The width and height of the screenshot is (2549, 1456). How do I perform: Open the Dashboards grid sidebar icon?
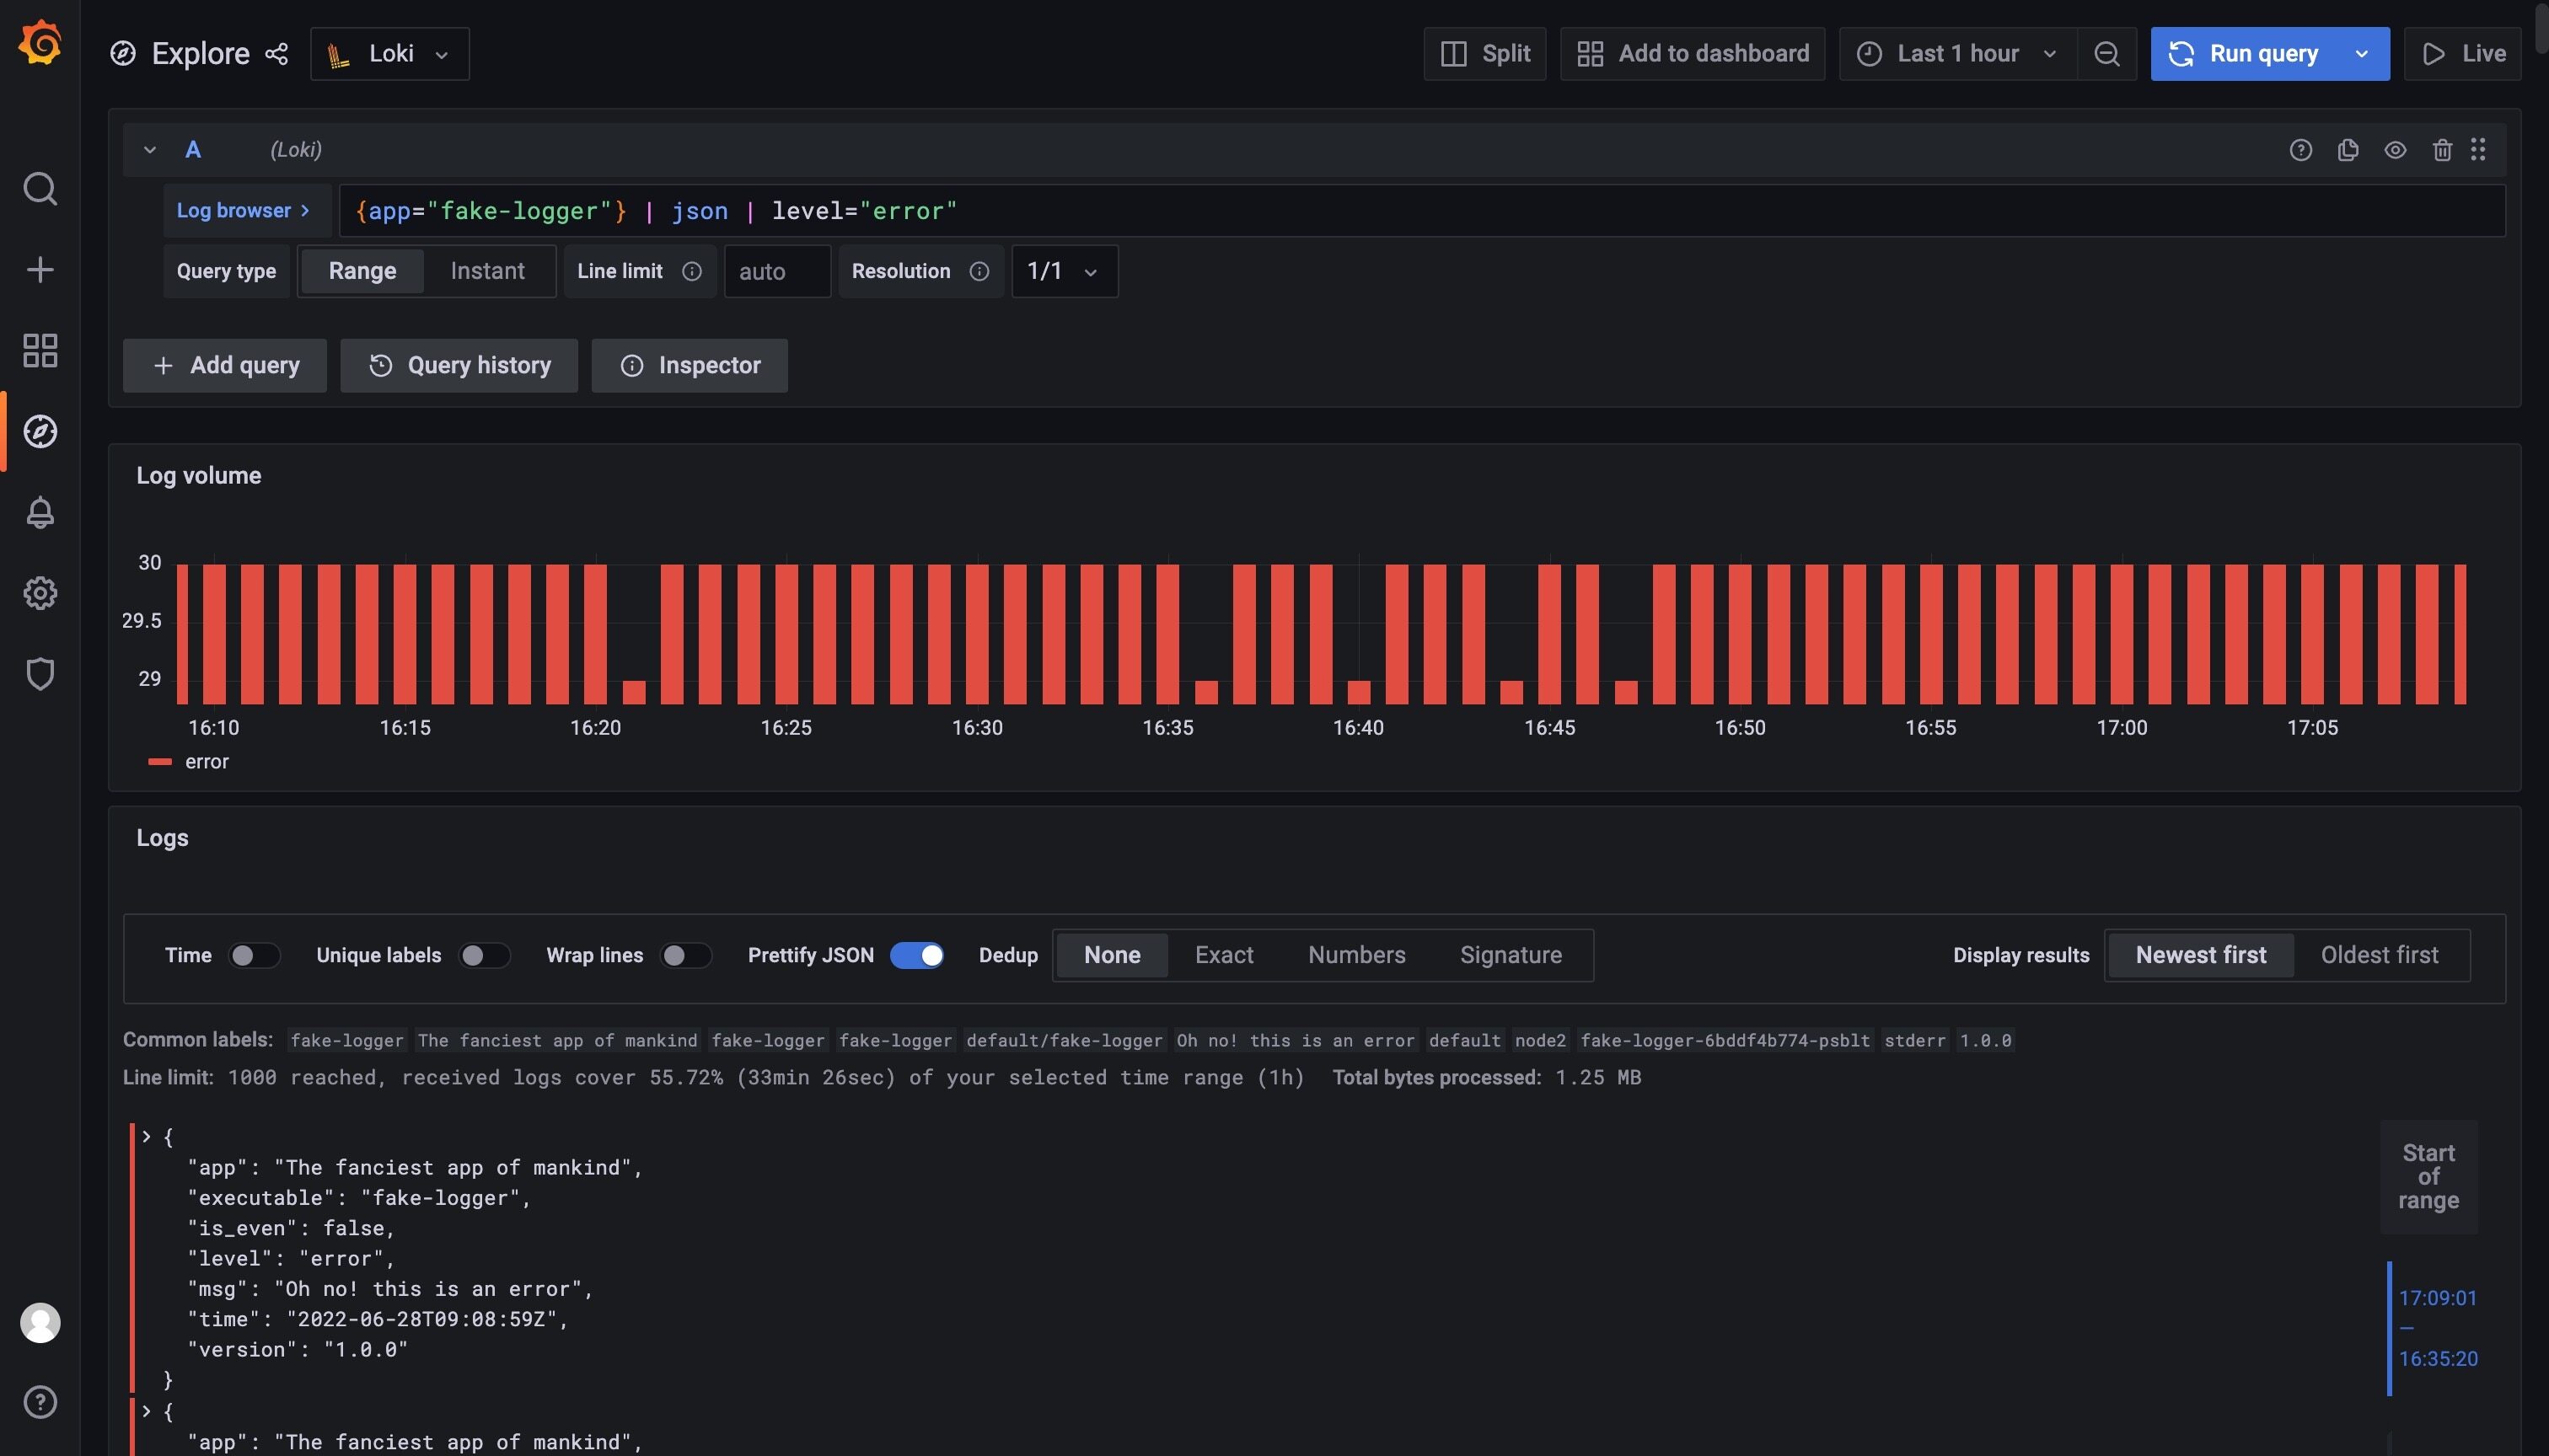click(40, 350)
